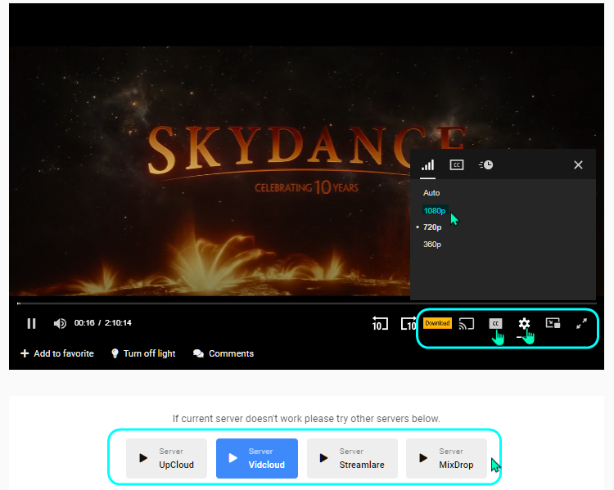Image resolution: width=614 pixels, height=490 pixels.
Task: Open Comments section
Action: [x=223, y=353]
